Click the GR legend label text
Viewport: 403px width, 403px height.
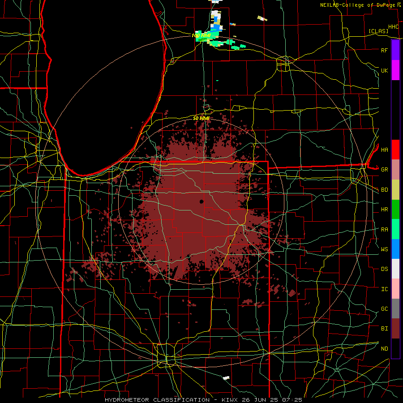click(x=384, y=170)
